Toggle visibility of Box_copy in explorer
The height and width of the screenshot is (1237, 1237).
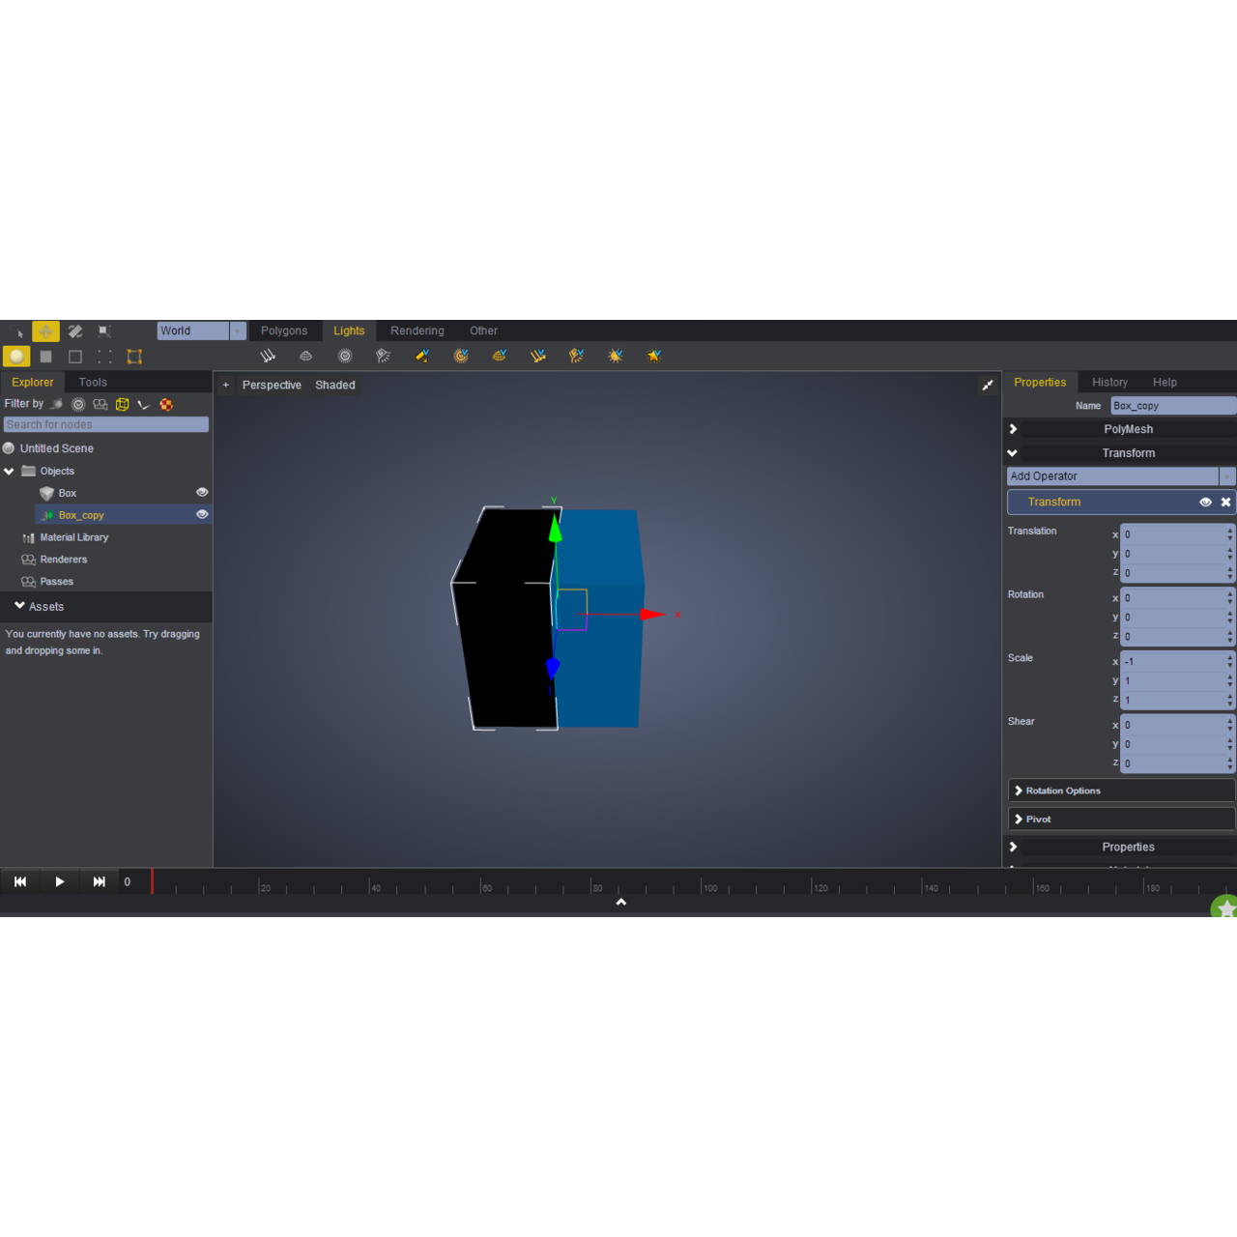202,514
